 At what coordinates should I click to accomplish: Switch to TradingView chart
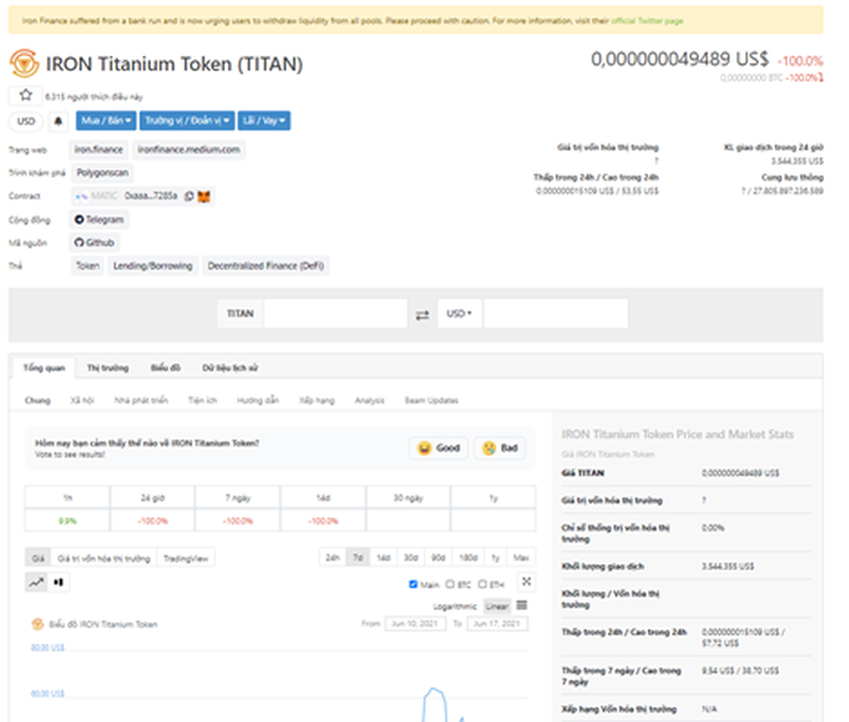click(x=186, y=558)
